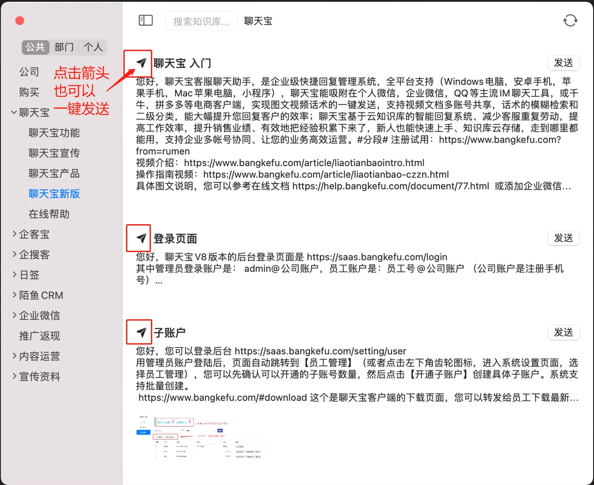Screen dimensions: 594x485
Task: Focus the 搜索知识库 search field
Action: coord(202,21)
